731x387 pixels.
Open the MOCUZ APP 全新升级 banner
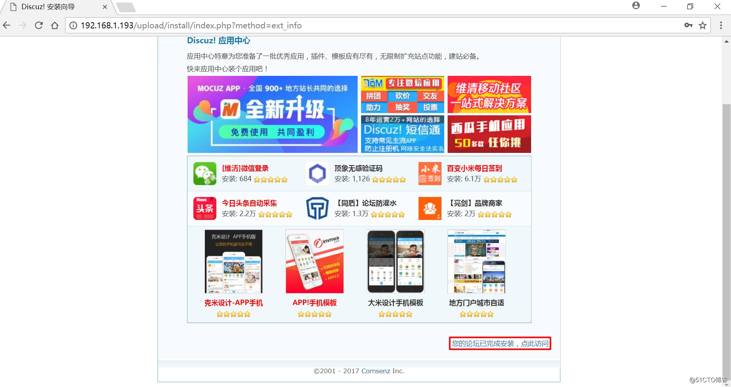(x=273, y=114)
